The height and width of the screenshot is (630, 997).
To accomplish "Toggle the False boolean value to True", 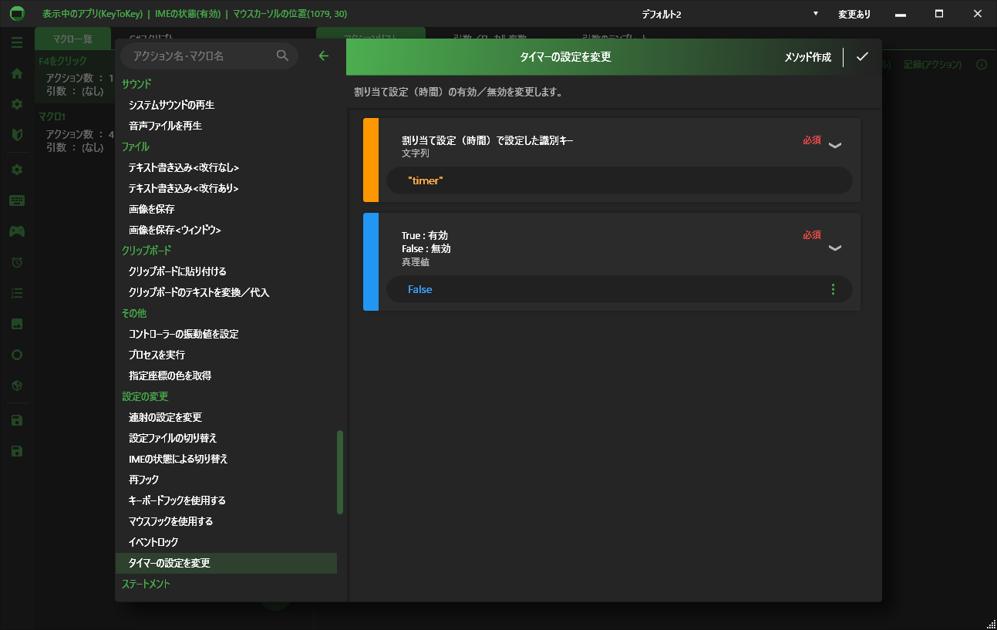I will pos(419,289).
